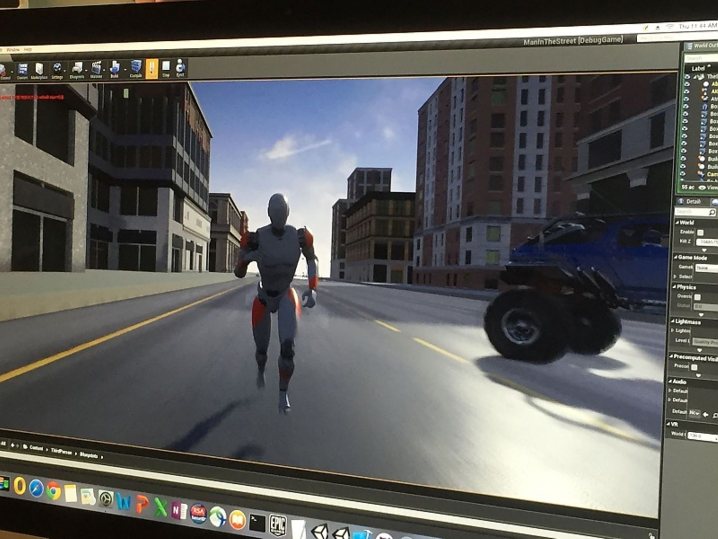Collapse the Lightmass section
Image resolution: width=718 pixels, height=539 pixels.
672,322
